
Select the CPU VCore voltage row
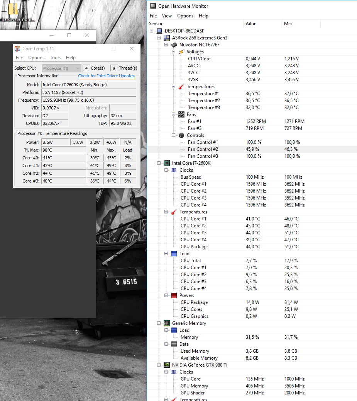click(x=252, y=59)
